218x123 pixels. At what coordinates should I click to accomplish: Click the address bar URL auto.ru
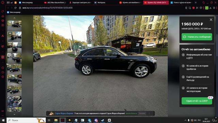tap(47, 8)
